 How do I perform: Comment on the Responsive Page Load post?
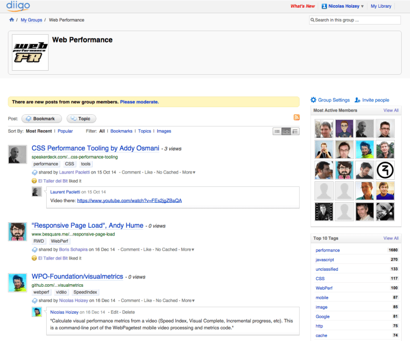pos(130,249)
